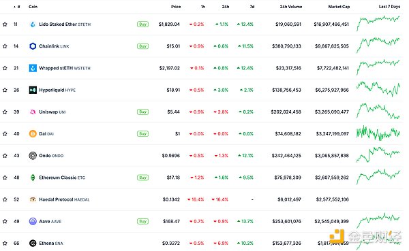This screenshot has height=251, width=409.
Task: Sort by the Market Cap column header
Action: [x=339, y=7]
